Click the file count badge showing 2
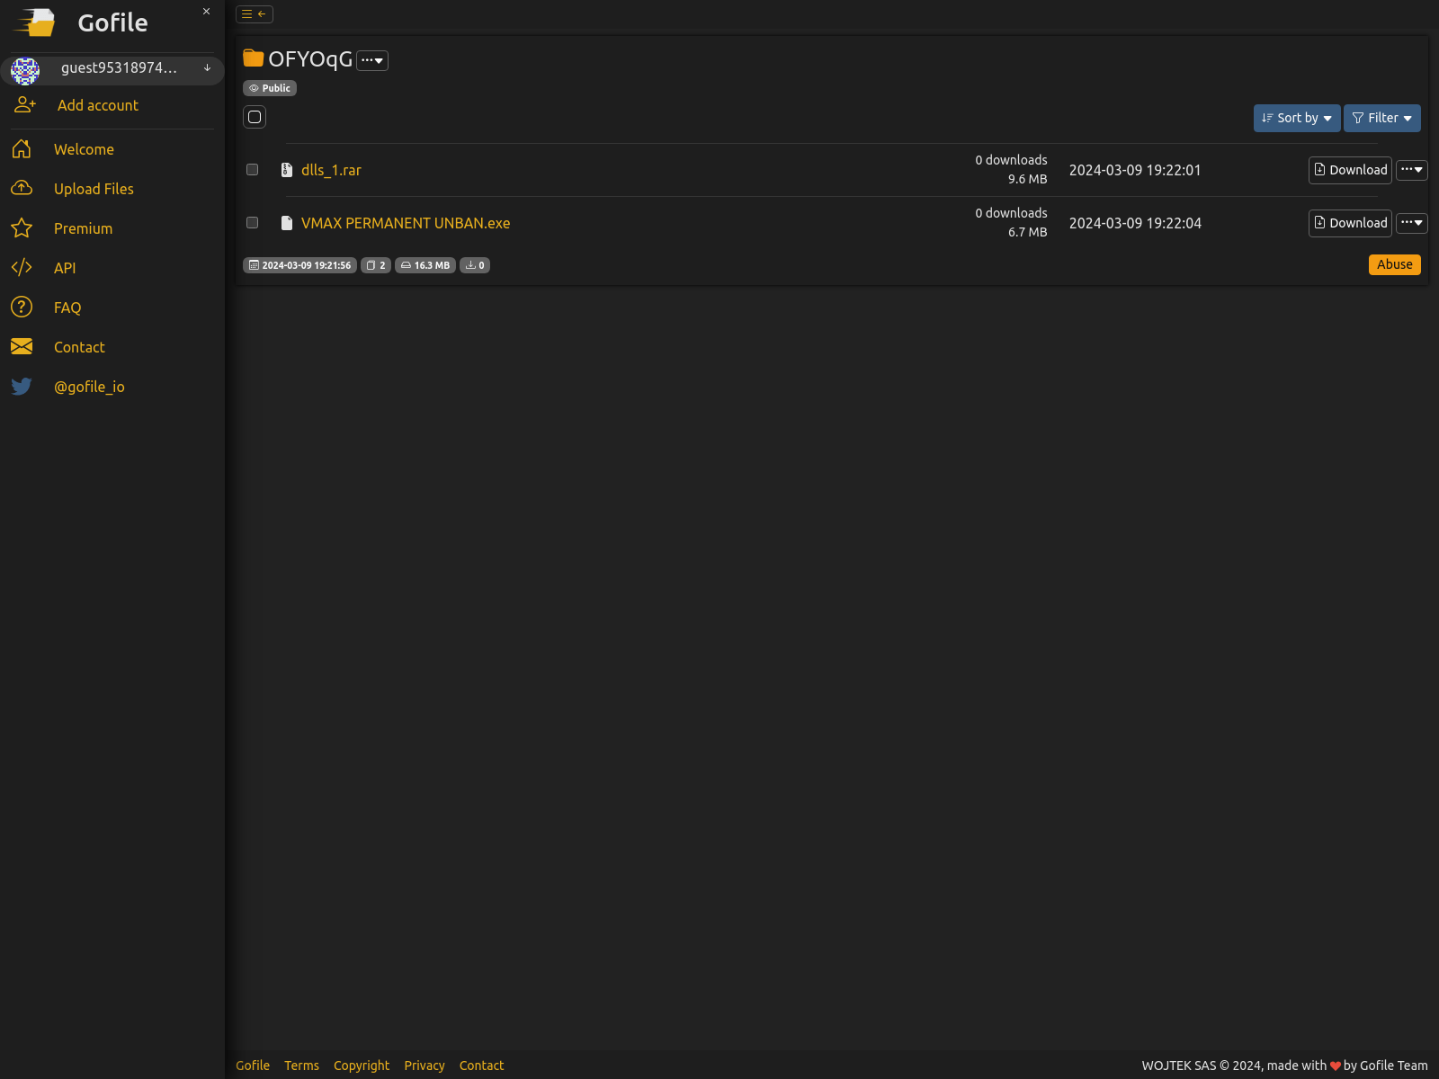Image resolution: width=1439 pixels, height=1079 pixels. point(376,265)
